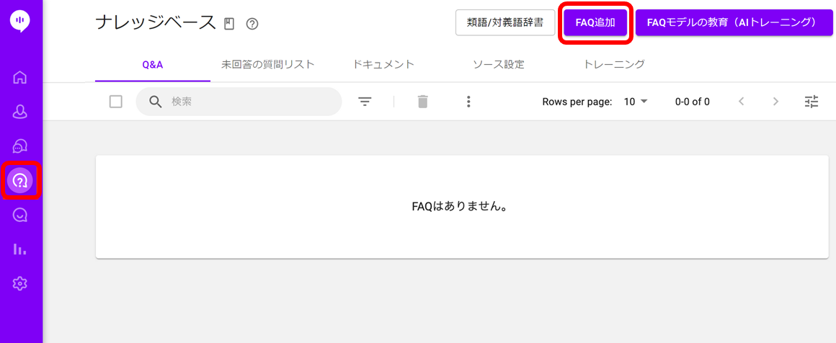Switch to the ソース設定 tab
836x343 pixels.
[x=499, y=65]
